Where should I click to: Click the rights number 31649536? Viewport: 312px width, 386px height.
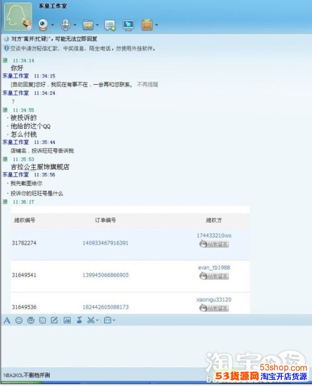click(x=24, y=307)
